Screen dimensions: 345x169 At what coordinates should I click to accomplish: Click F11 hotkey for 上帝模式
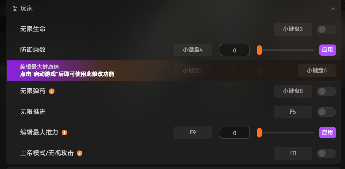point(293,153)
